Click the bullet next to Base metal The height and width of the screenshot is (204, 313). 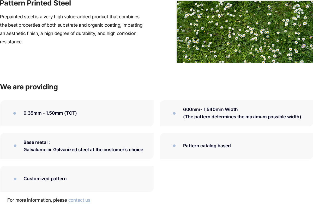pyautogui.click(x=15, y=146)
